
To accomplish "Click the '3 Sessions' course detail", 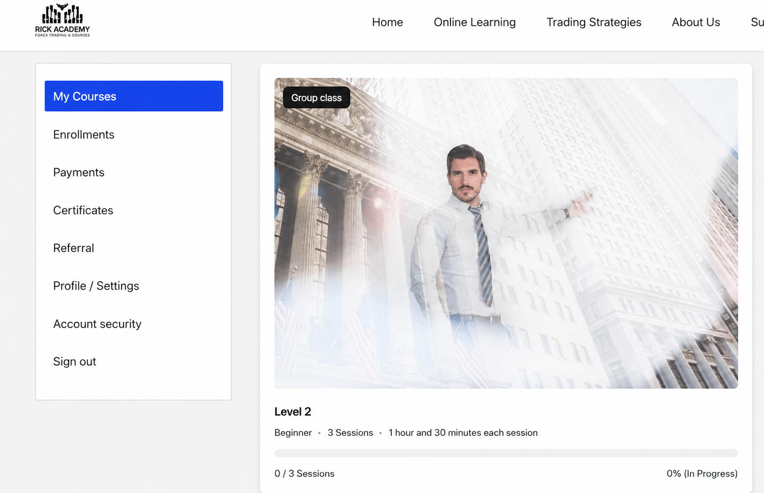I will click(350, 433).
